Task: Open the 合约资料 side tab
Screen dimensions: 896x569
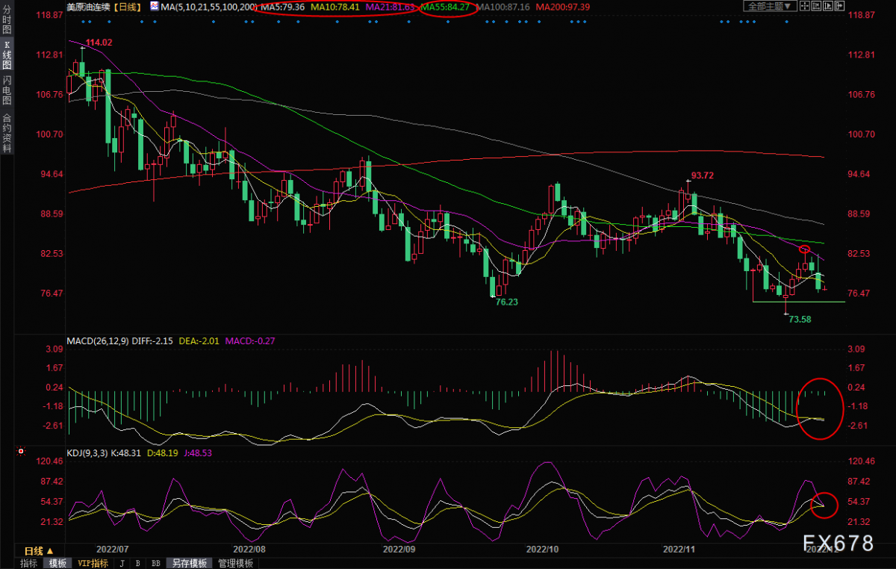Action: pyautogui.click(x=7, y=132)
